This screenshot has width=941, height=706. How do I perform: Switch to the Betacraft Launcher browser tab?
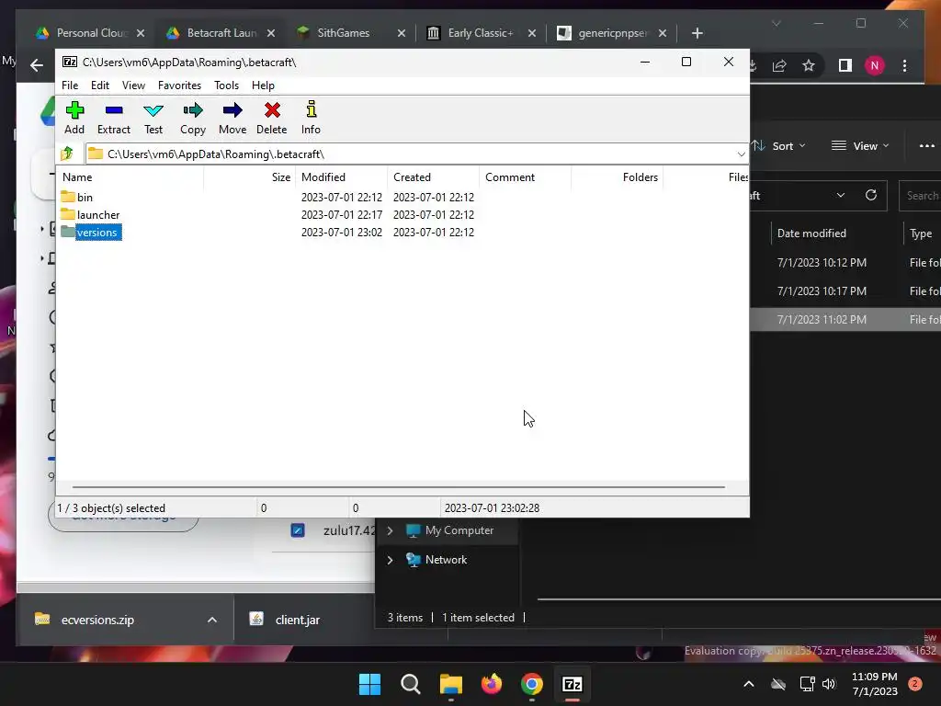click(221, 33)
